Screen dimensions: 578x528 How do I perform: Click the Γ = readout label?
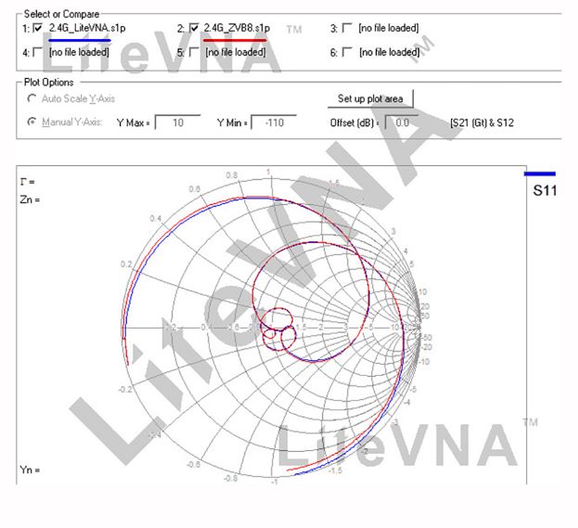28,182
